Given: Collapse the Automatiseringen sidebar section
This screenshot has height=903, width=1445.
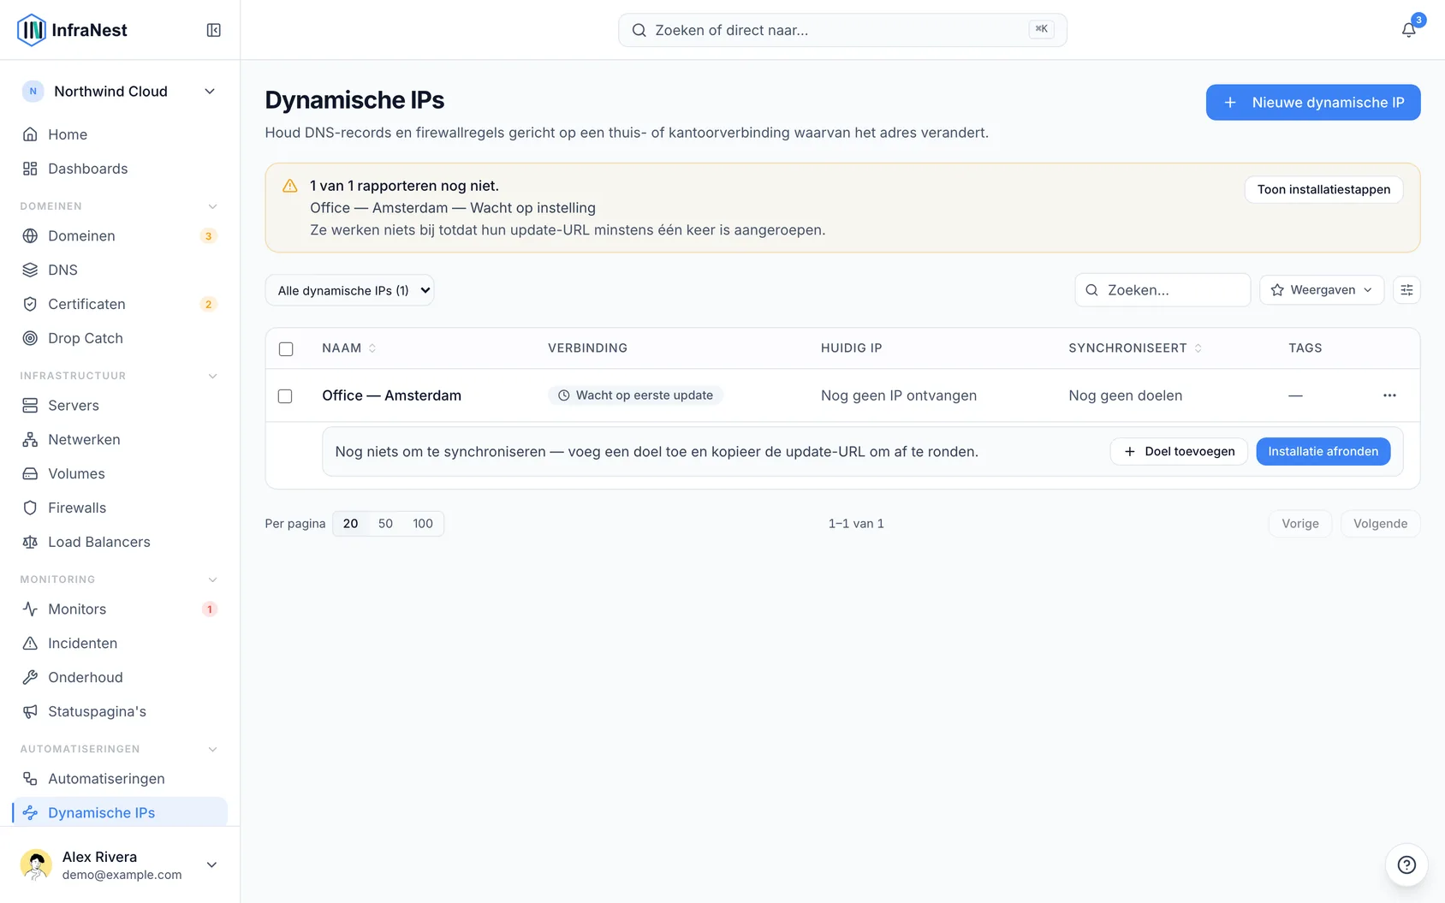Looking at the screenshot, I should 213,749.
